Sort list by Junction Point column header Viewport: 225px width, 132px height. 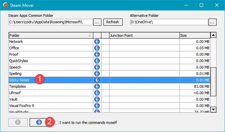[144, 35]
